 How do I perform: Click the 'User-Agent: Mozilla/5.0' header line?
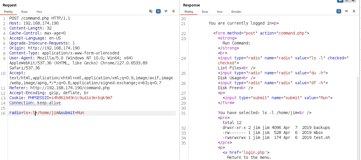point(71,58)
